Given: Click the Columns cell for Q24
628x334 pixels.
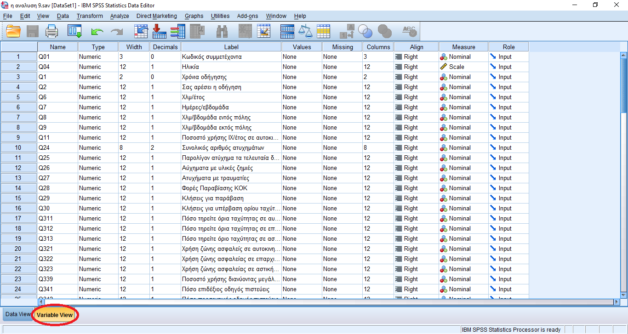Looking at the screenshot, I should (378, 148).
